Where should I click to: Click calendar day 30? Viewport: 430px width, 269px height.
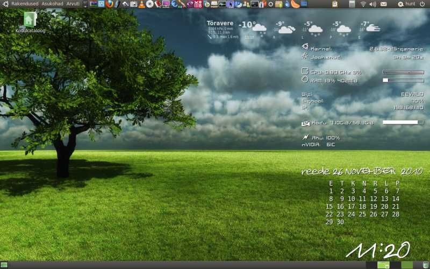[x=340, y=222]
